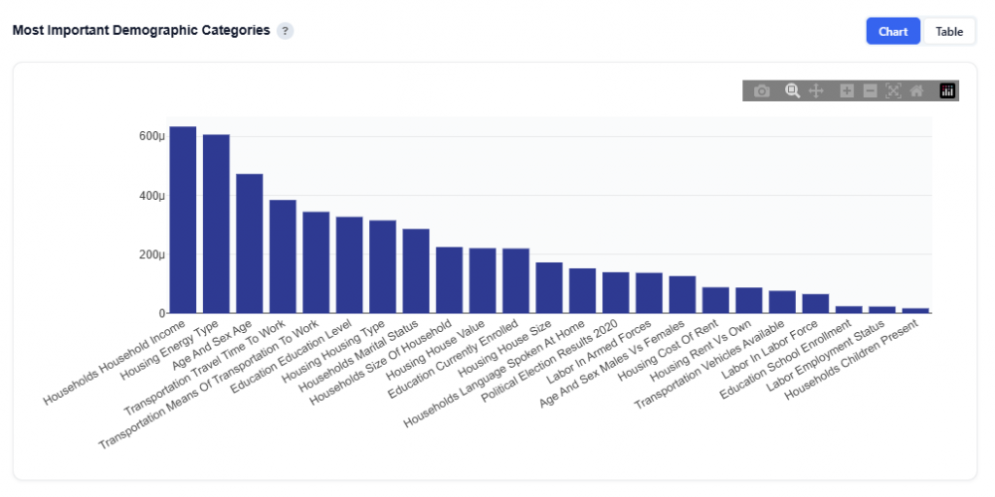Click the Education Education Level bar
995x497 pixels.
coord(350,265)
